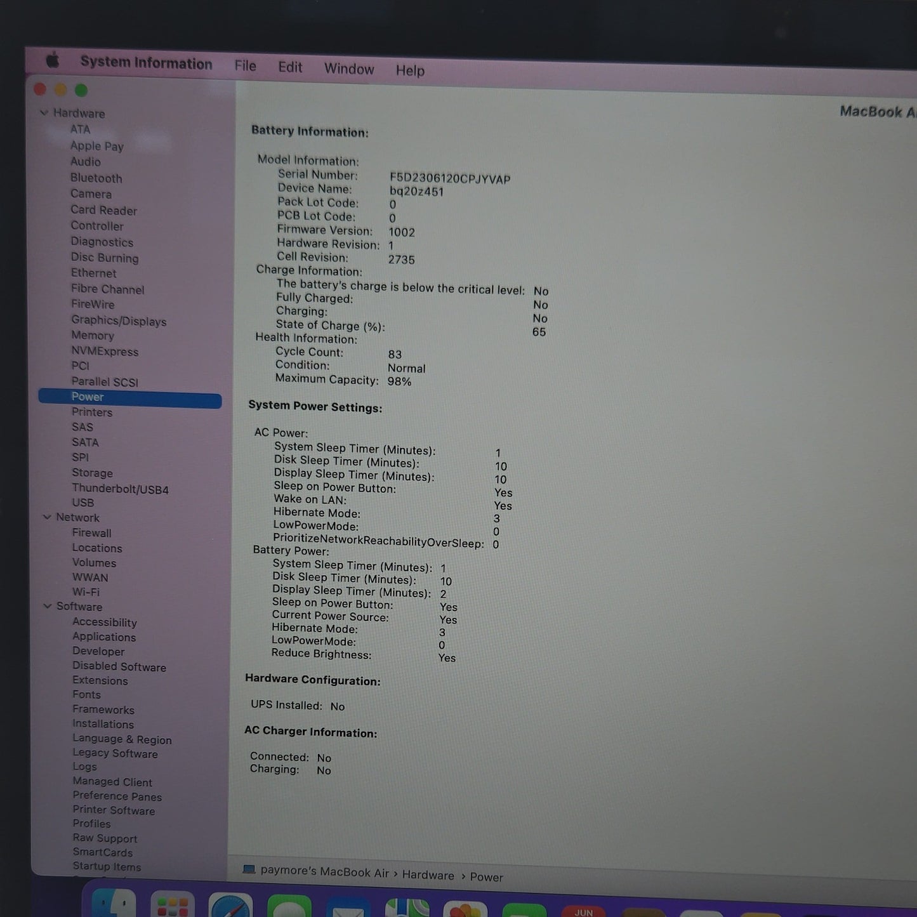
Task: Collapse the Hardware section chevron
Action: coord(44,113)
